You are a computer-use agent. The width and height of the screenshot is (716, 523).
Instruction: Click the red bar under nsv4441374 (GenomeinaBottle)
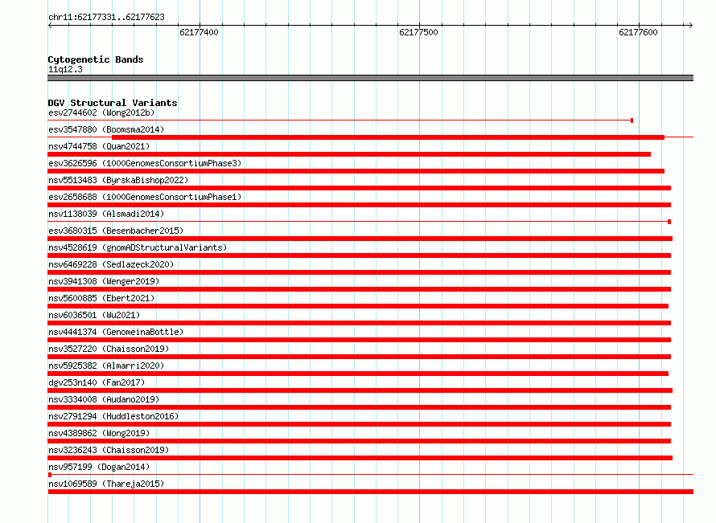(x=360, y=340)
